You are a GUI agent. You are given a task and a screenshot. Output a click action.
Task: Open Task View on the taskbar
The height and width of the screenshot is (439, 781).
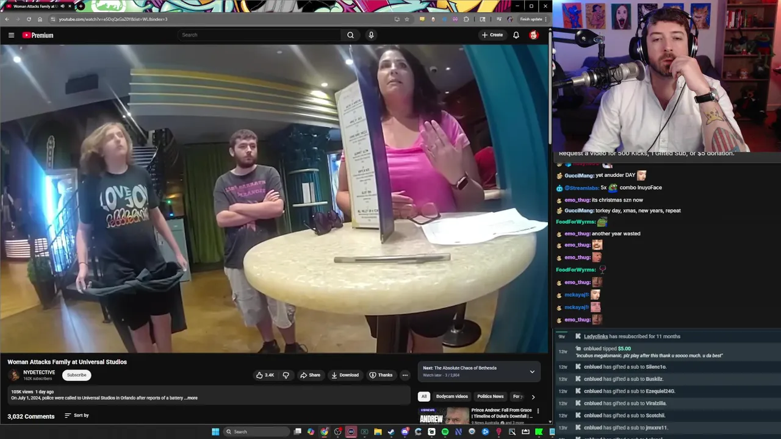pos(297,432)
